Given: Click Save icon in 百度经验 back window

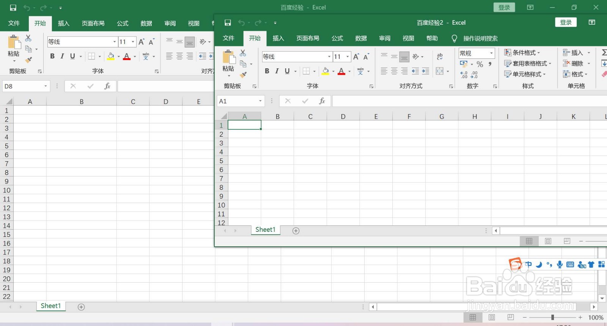Looking at the screenshot, I should coord(13,8).
